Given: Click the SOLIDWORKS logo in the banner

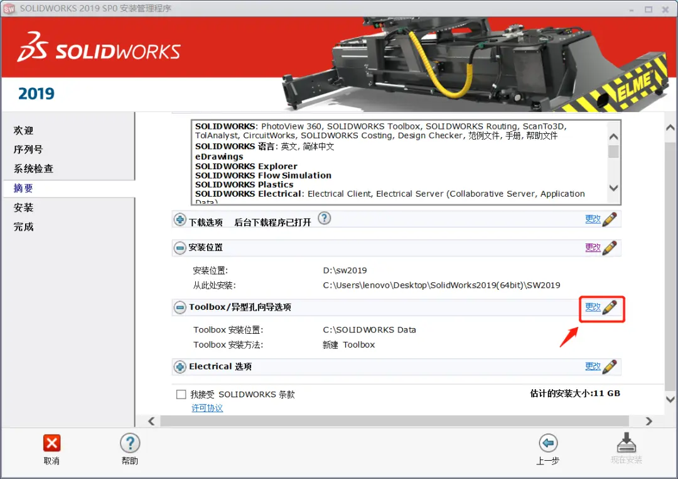Looking at the screenshot, I should pos(99,47).
